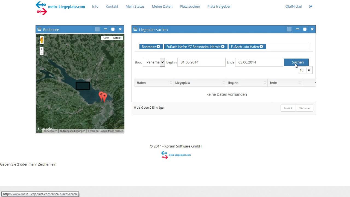Click empty area of harbor tag input
The width and height of the screenshot is (350, 197).
point(287,47)
